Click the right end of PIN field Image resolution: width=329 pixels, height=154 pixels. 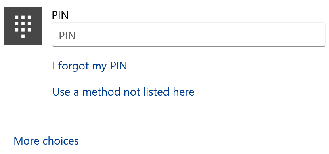click(315, 34)
